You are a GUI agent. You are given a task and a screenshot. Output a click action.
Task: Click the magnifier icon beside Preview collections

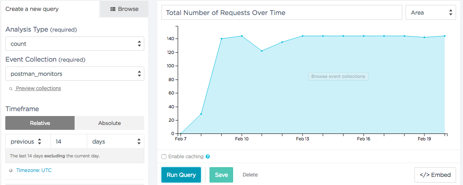pyautogui.click(x=11, y=89)
